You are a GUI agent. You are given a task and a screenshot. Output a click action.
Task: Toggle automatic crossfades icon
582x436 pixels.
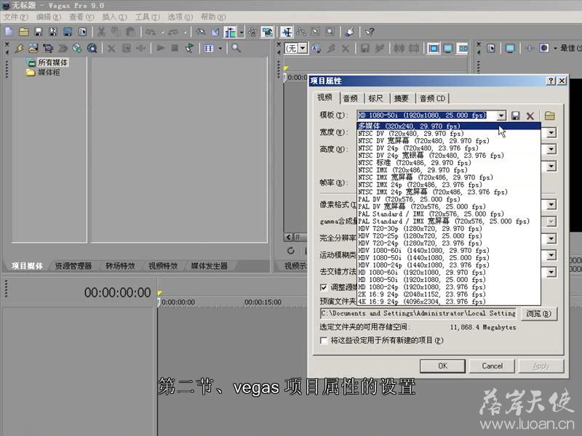[215, 32]
